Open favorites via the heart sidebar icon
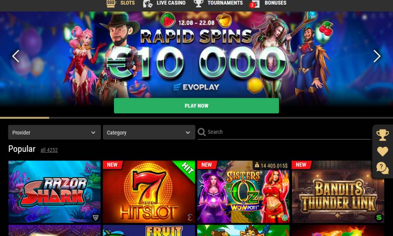 pyautogui.click(x=382, y=151)
